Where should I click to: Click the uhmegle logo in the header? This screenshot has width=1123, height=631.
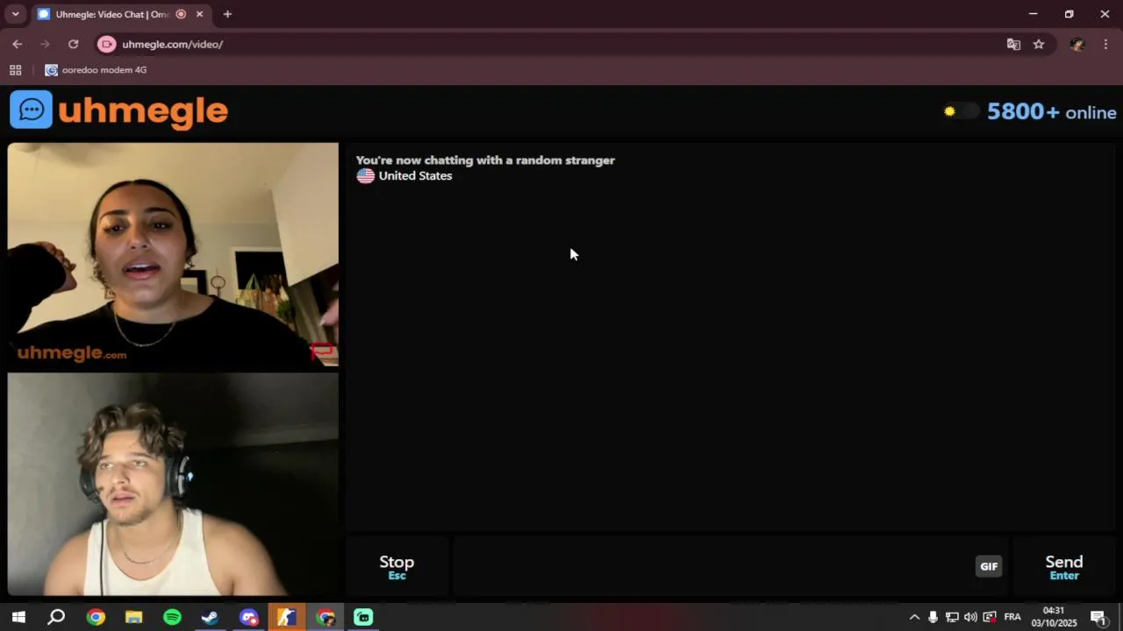pos(119,110)
